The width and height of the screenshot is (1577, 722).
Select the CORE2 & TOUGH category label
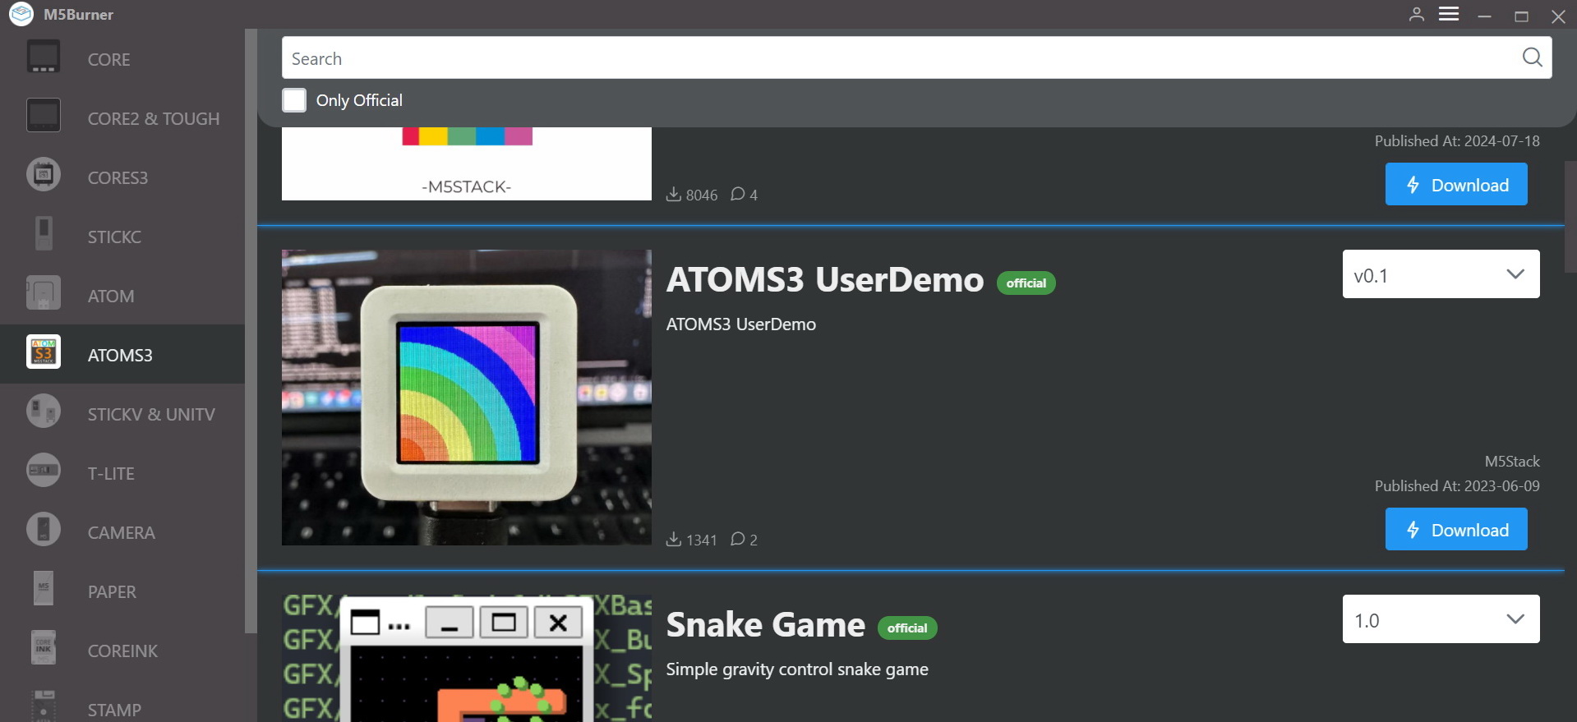(154, 119)
